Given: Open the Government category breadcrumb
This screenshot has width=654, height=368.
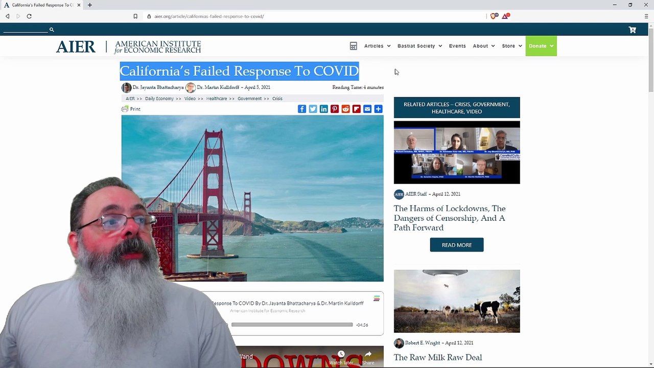Looking at the screenshot, I should (249, 99).
